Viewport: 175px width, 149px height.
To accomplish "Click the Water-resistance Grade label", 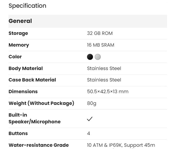I will 39,145.
